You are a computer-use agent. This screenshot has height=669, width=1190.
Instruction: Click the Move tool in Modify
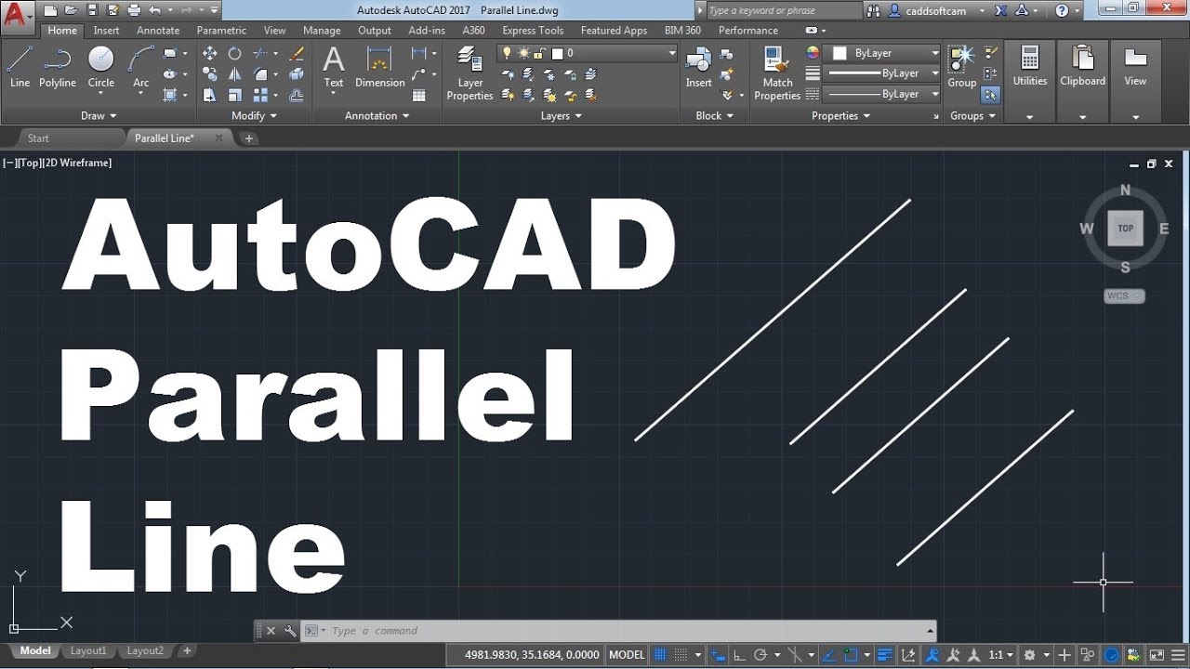[x=210, y=53]
